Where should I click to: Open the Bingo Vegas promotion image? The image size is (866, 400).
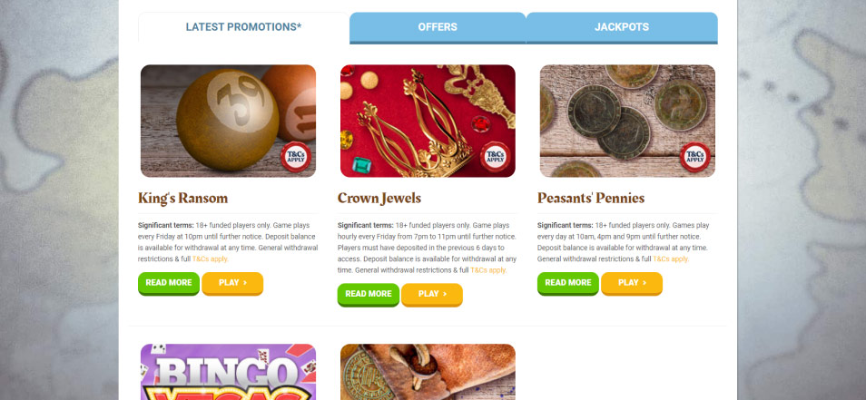[228, 372]
